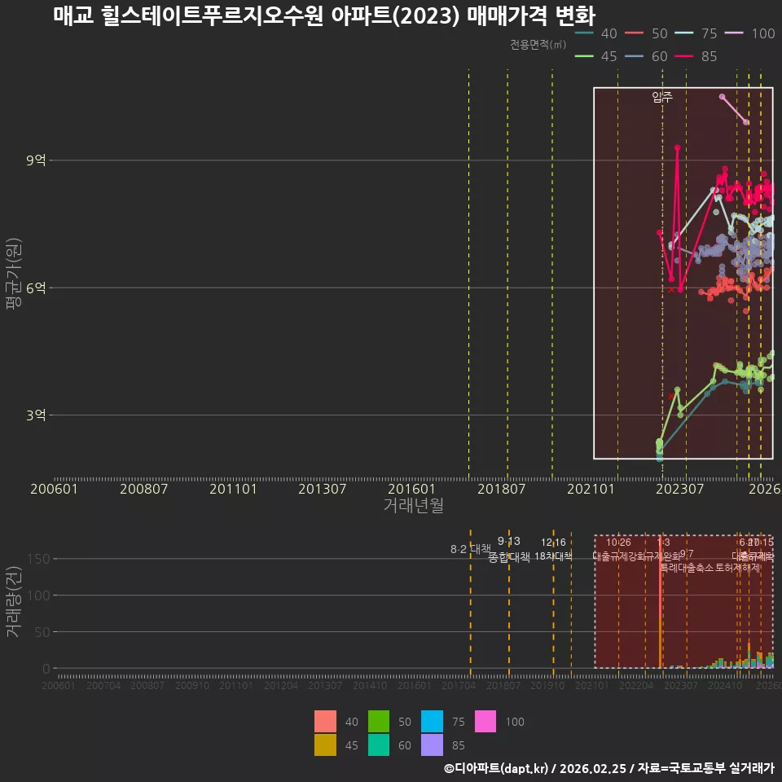Click the 201910 tick on the volume chart axis
The height and width of the screenshot is (782, 782).
(547, 685)
